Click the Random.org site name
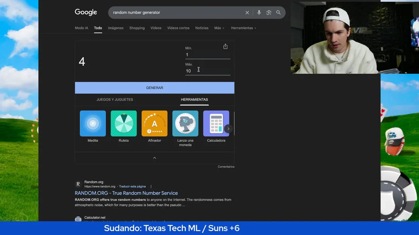419x235 pixels. (94, 182)
